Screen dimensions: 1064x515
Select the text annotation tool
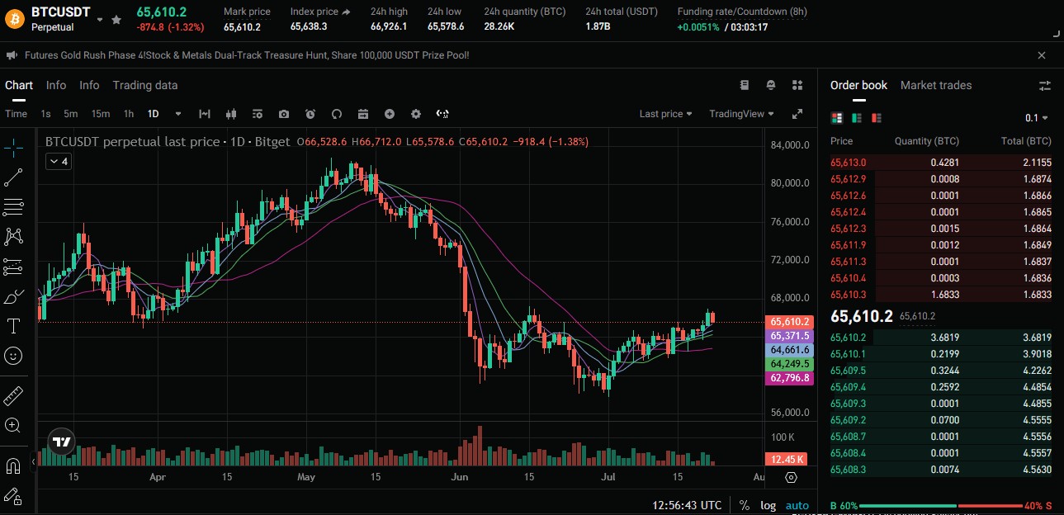(x=12, y=326)
